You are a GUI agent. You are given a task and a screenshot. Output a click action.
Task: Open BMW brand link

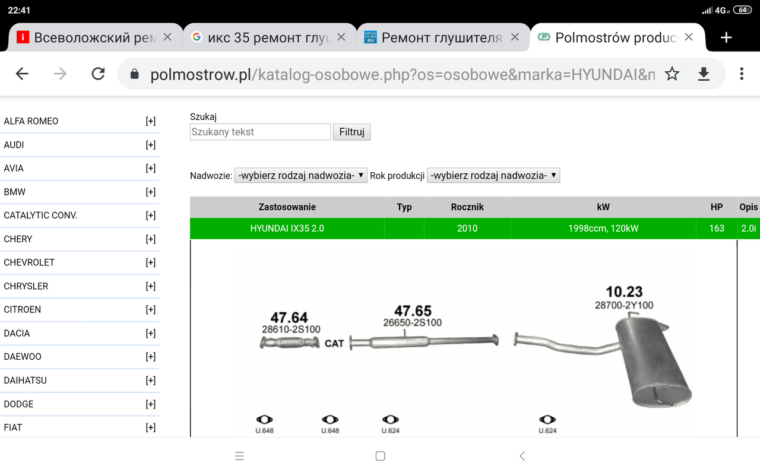[15, 192]
